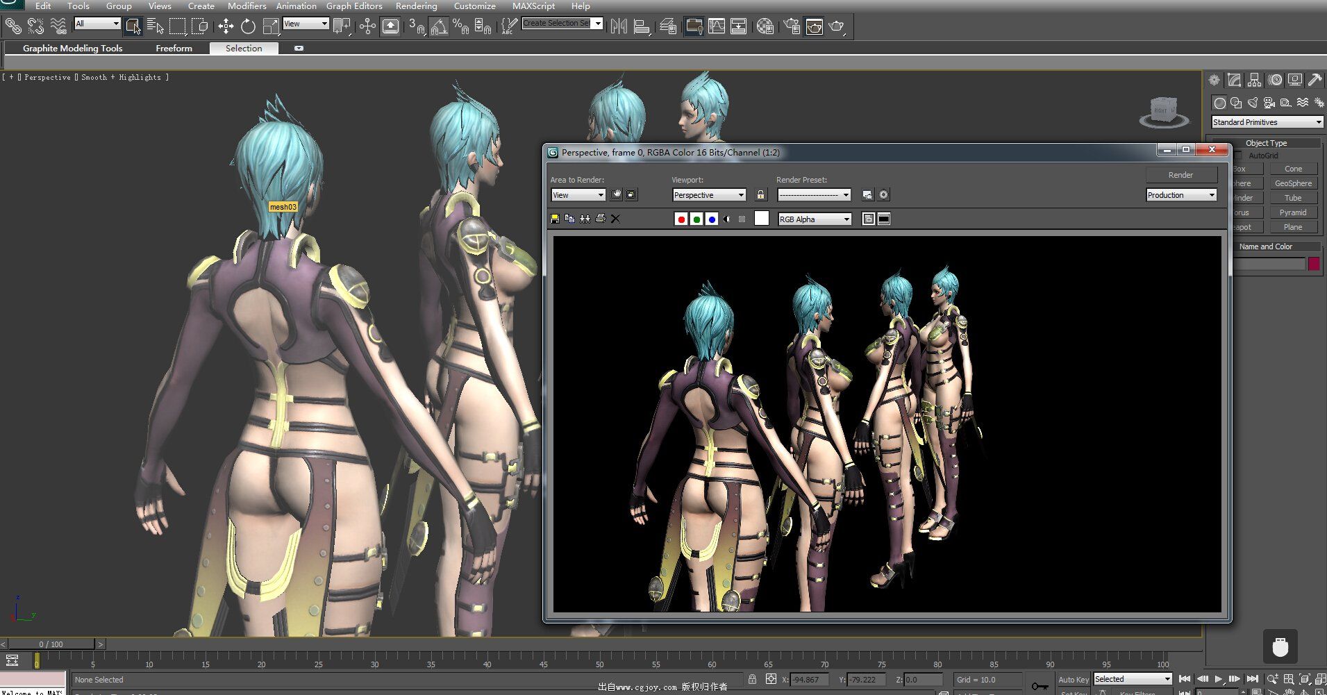Open the Modifiers menu
Viewport: 1327px width, 695px height.
click(x=247, y=6)
